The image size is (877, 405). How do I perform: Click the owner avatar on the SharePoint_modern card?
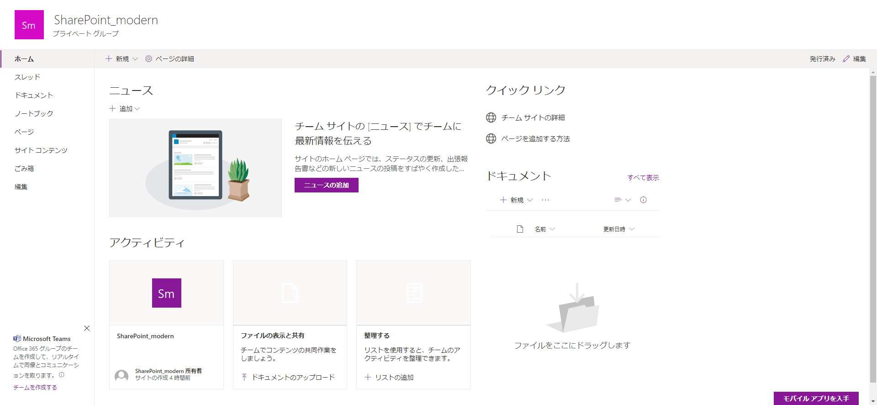point(122,375)
